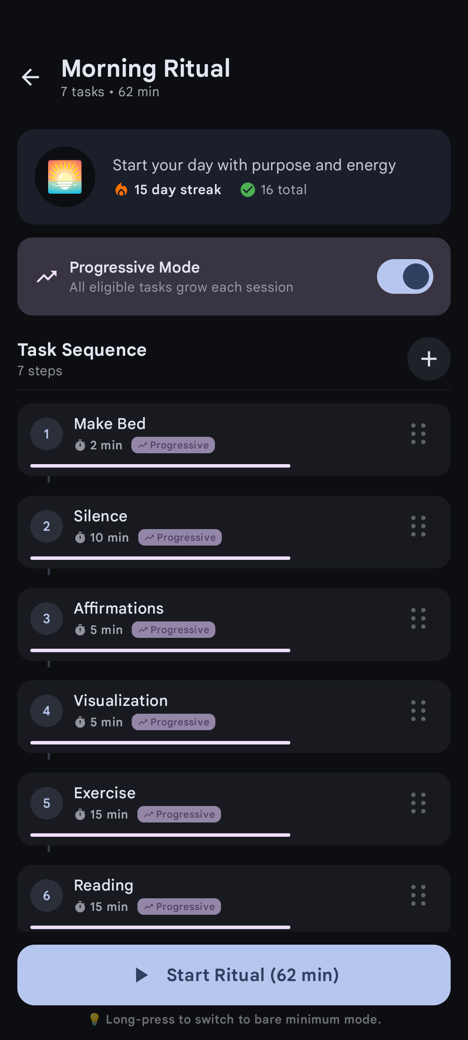Start Ritual (62 min) button

234,975
